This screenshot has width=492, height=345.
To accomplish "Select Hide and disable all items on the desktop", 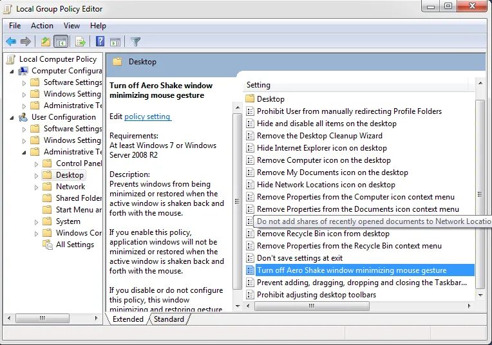I will [326, 124].
